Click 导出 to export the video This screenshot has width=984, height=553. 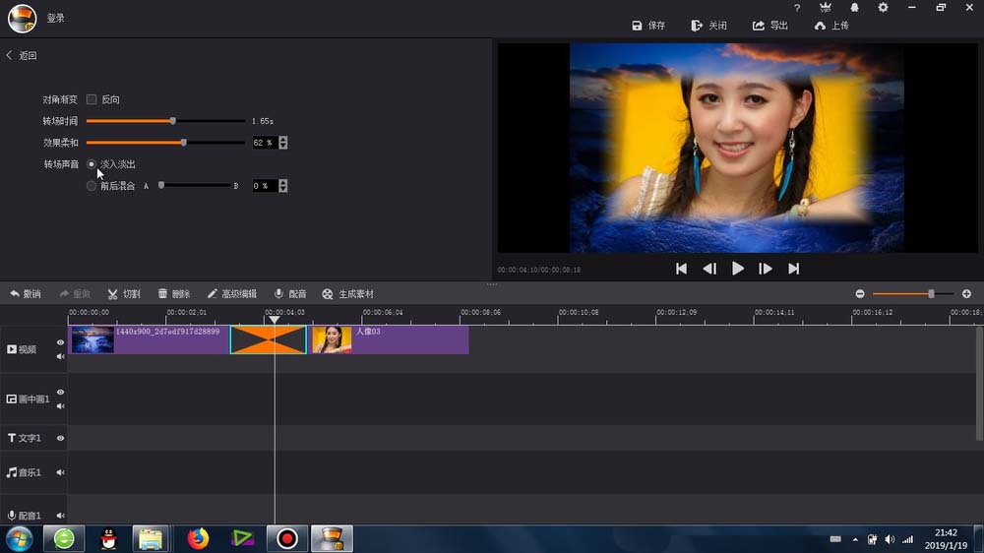(770, 26)
